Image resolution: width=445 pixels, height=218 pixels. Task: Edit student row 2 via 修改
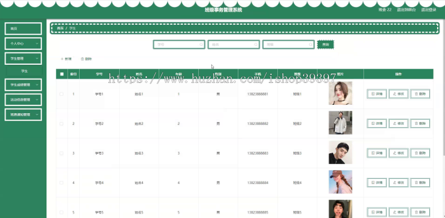pos(399,124)
